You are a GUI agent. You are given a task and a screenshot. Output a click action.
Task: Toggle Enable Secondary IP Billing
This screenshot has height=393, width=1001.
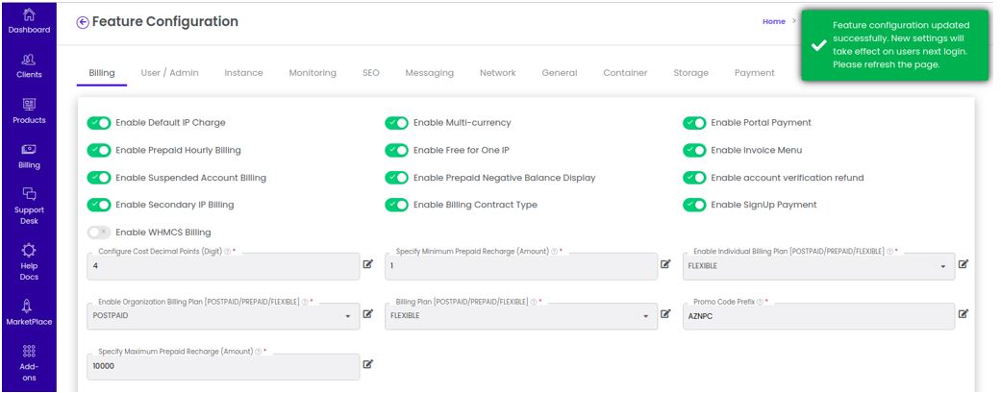tap(99, 205)
